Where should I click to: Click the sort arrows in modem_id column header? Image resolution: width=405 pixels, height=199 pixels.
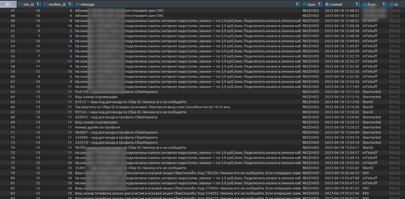(72, 4)
